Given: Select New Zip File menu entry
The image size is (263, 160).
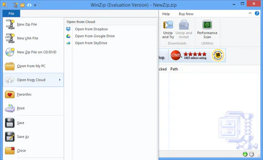Looking at the screenshot, I should (33, 24).
